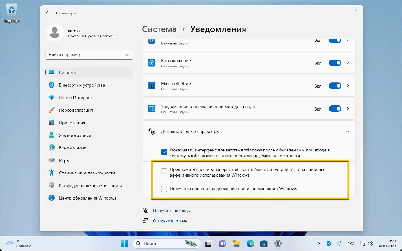Open Персонализация settings category
Screen dimensions: 402x251
[x=89, y=110]
